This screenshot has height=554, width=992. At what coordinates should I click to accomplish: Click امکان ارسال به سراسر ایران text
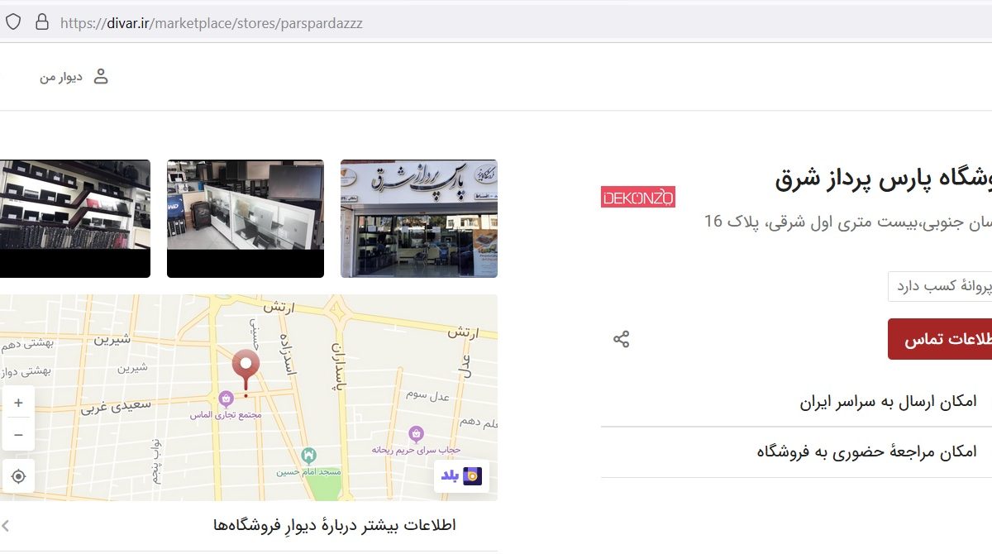pyautogui.click(x=888, y=402)
